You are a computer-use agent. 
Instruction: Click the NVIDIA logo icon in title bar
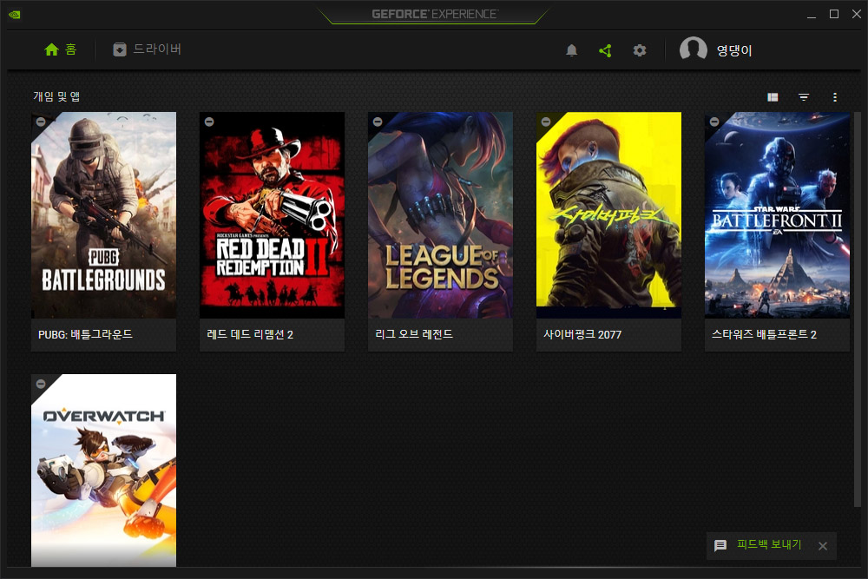(x=15, y=15)
